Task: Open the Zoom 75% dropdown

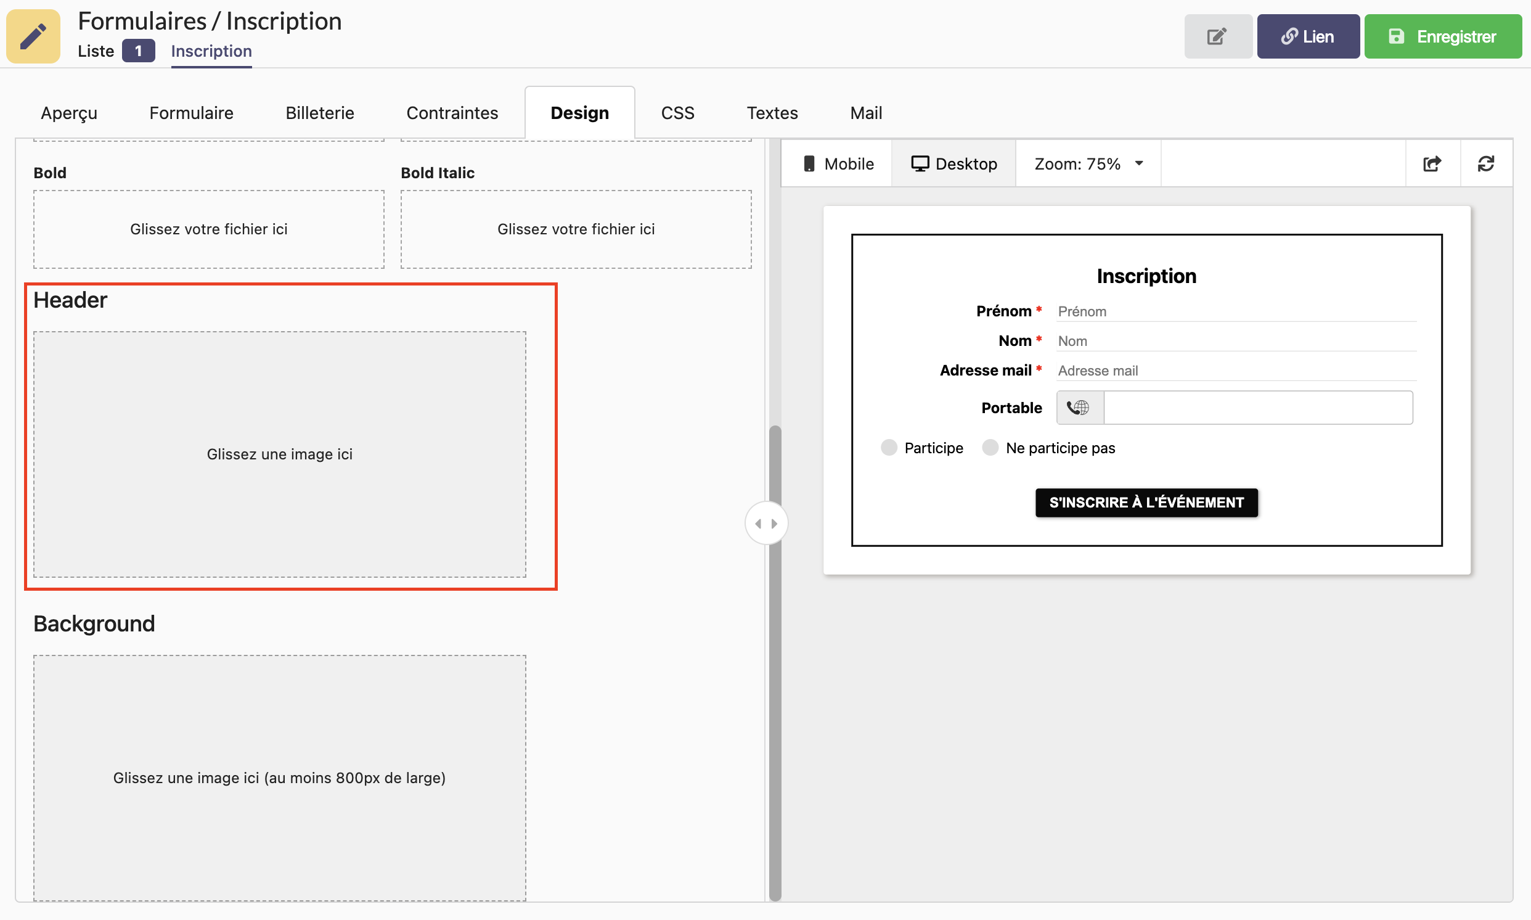Action: tap(1088, 163)
